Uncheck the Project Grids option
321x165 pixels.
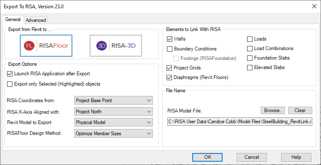click(169, 68)
